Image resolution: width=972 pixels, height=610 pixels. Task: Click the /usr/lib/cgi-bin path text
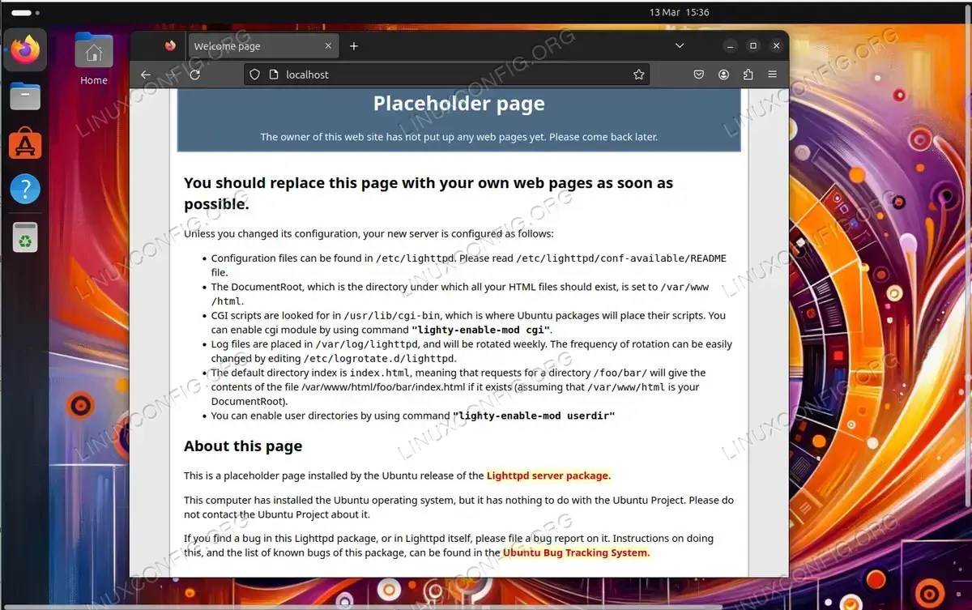click(x=391, y=316)
